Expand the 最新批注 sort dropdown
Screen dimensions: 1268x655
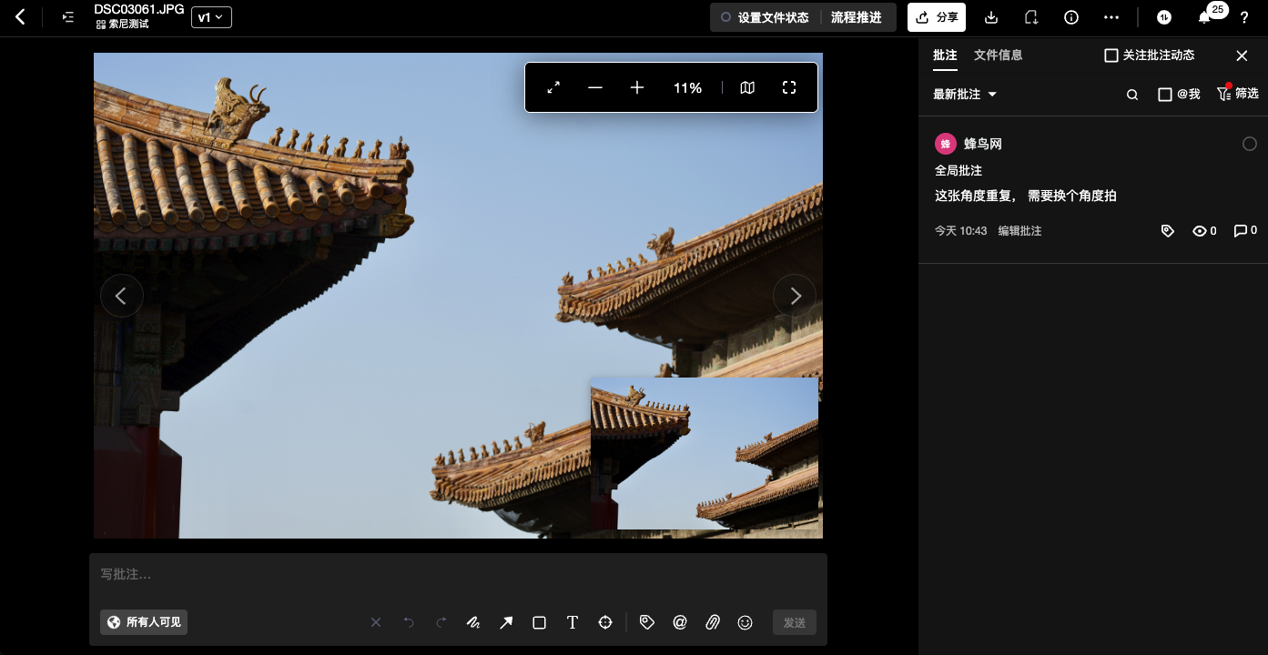pyautogui.click(x=965, y=95)
